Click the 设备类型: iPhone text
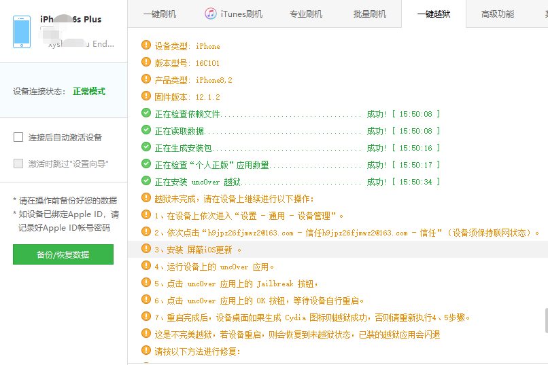This screenshot has height=365, width=548. pyautogui.click(x=188, y=46)
